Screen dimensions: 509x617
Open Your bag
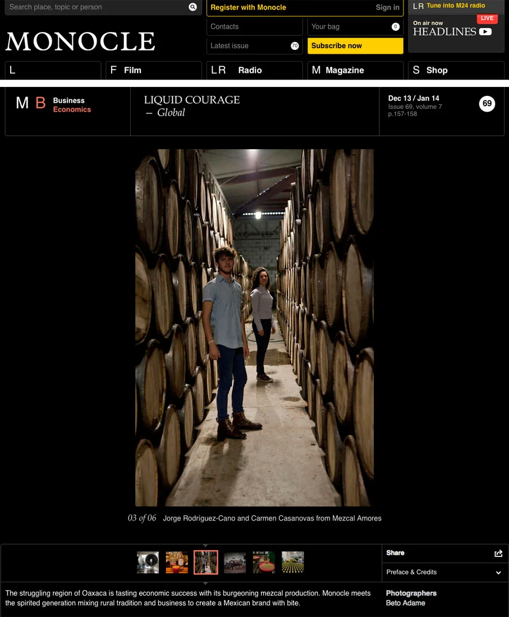coord(355,27)
